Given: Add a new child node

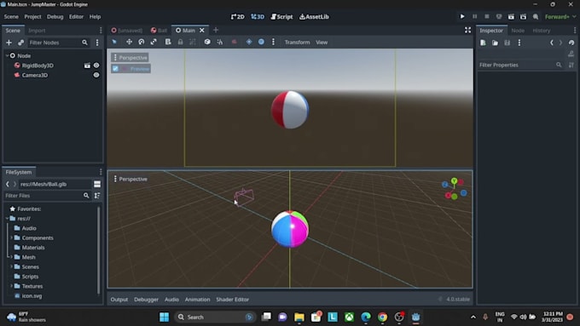Looking at the screenshot, I should 9,43.
